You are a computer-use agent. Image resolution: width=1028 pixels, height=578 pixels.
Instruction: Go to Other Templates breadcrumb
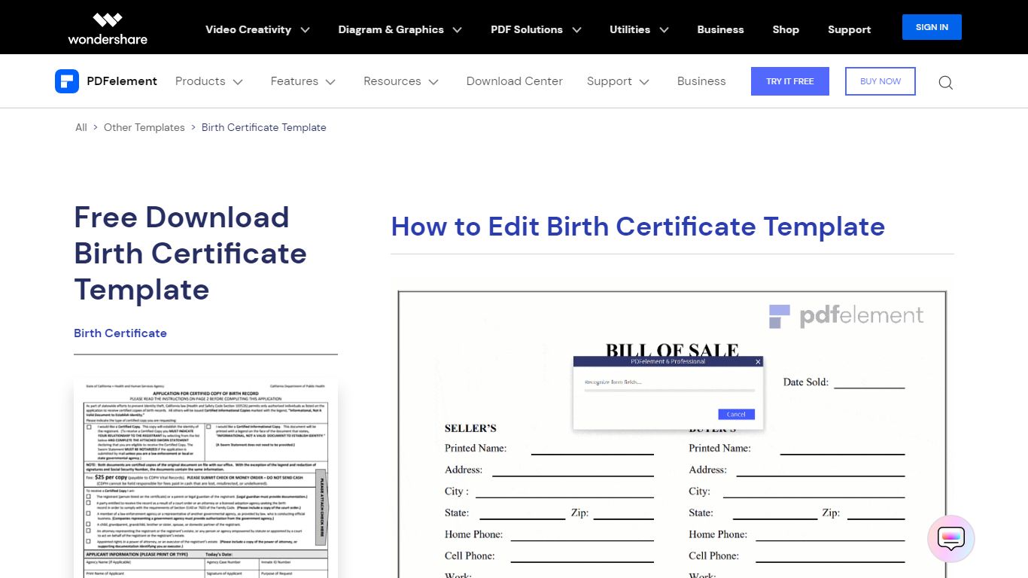(144, 127)
